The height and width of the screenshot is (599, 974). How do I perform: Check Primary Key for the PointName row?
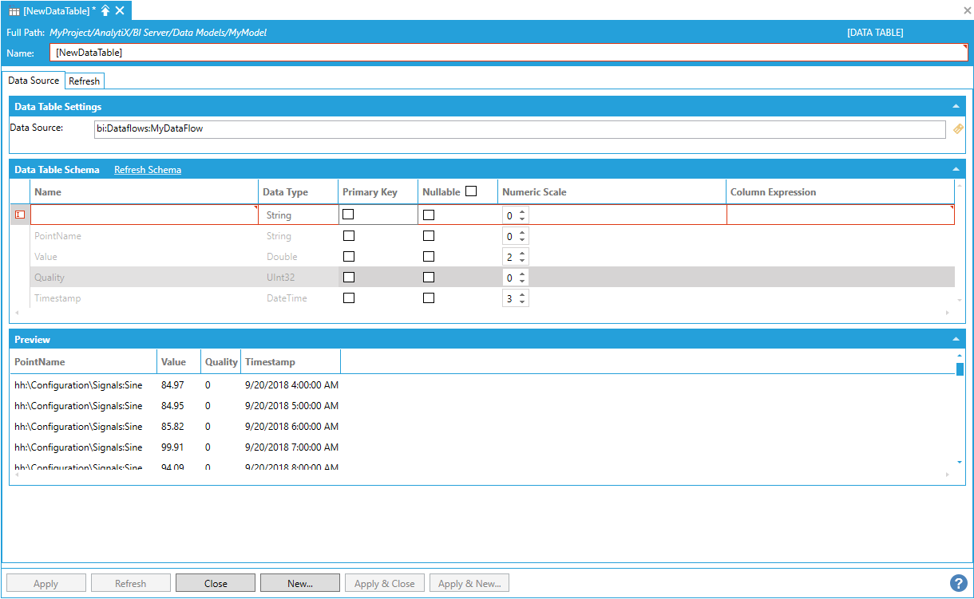348,236
